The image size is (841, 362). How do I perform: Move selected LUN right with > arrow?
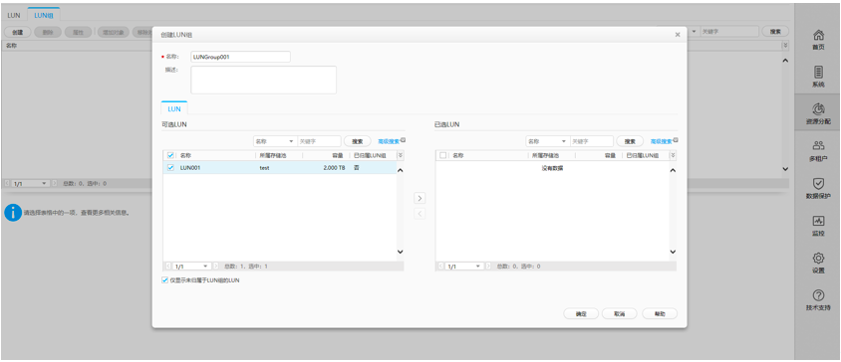pos(420,198)
